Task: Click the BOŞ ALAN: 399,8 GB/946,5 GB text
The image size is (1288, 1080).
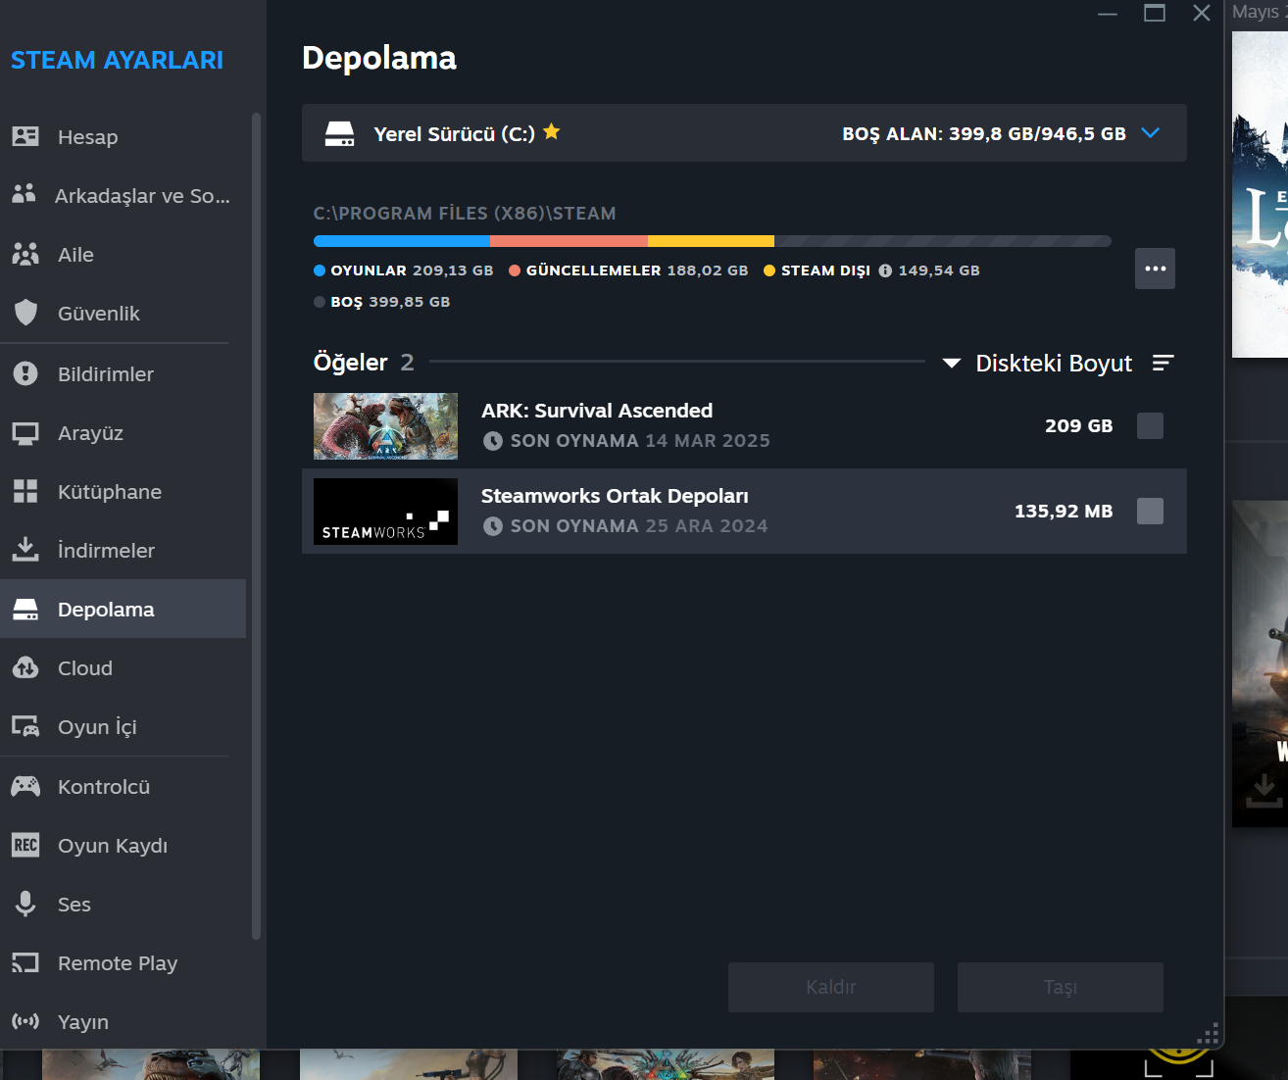Action: tap(984, 134)
